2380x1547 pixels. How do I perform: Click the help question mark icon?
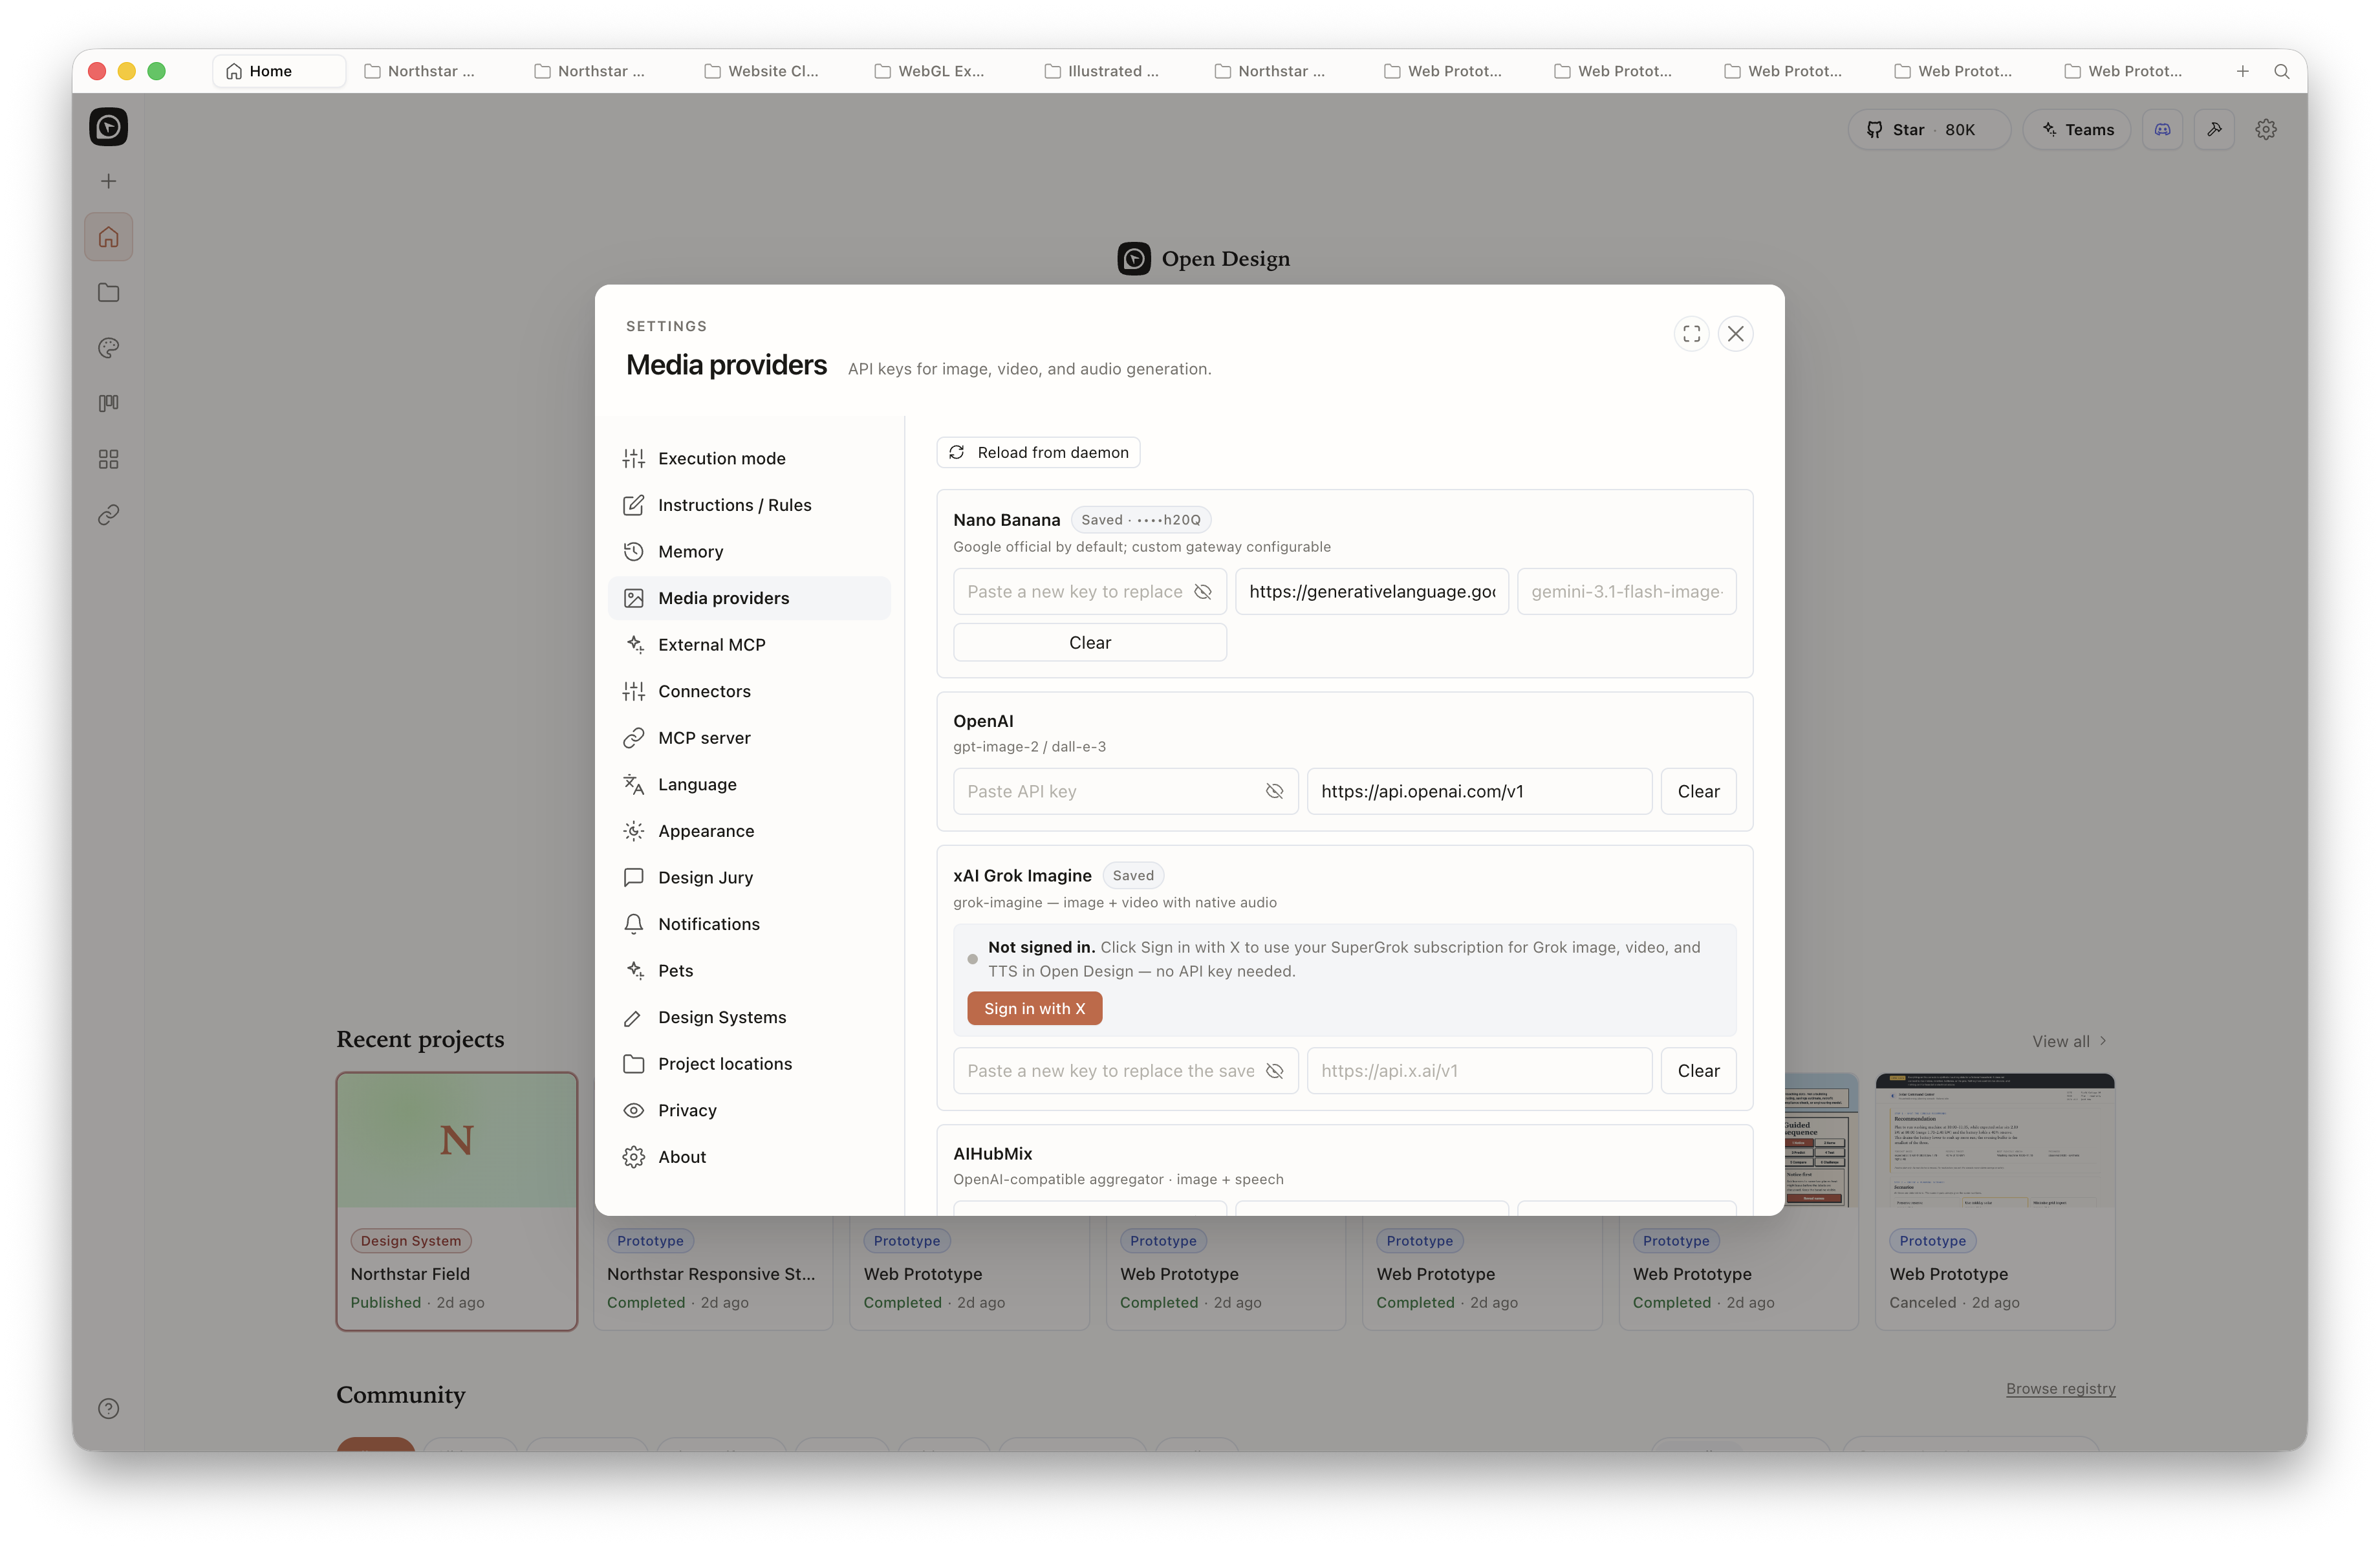[109, 1408]
